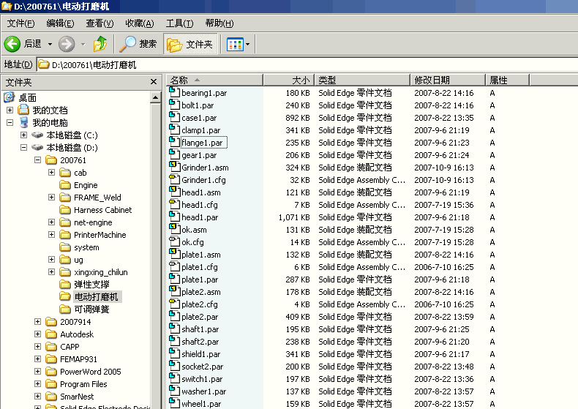Image resolution: width=578 pixels, height=409 pixels.
Task: Expand the xingxing_chilun folder node
Action: [52, 272]
